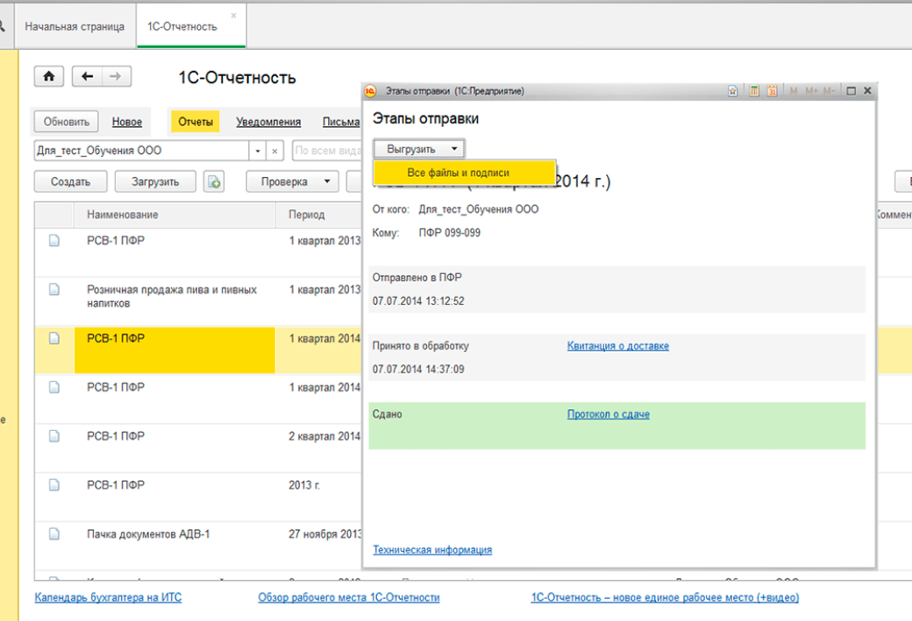Open the Письма section
Screen dimensions: 912x621
[341, 122]
